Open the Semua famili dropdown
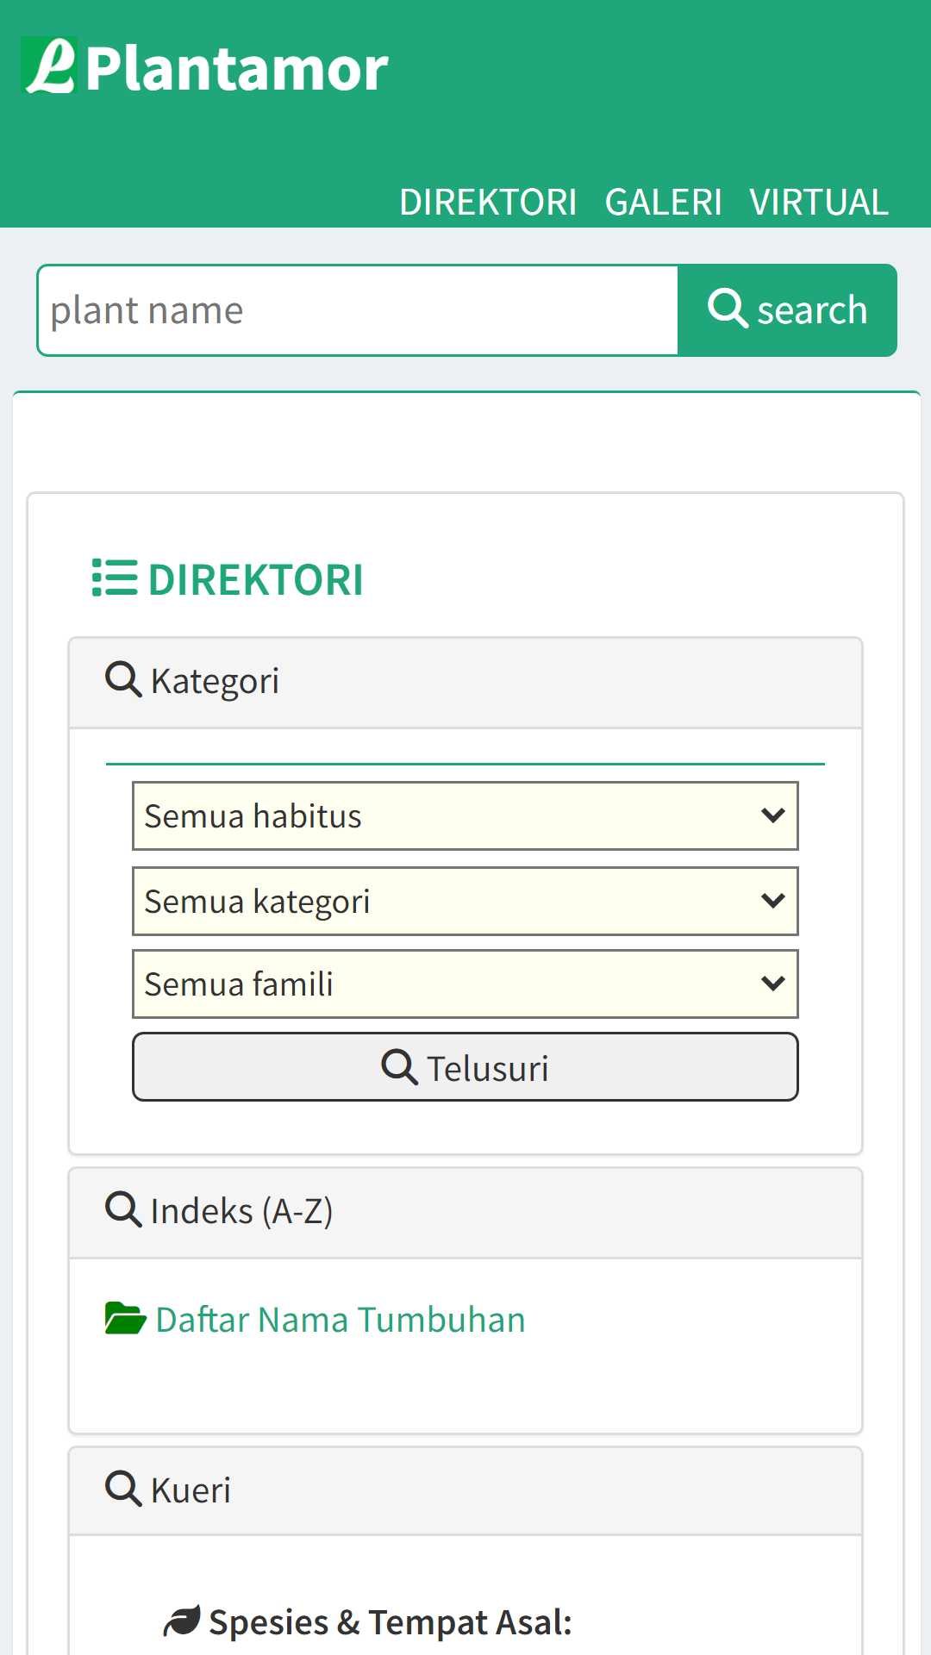Image resolution: width=931 pixels, height=1655 pixels. click(x=465, y=984)
